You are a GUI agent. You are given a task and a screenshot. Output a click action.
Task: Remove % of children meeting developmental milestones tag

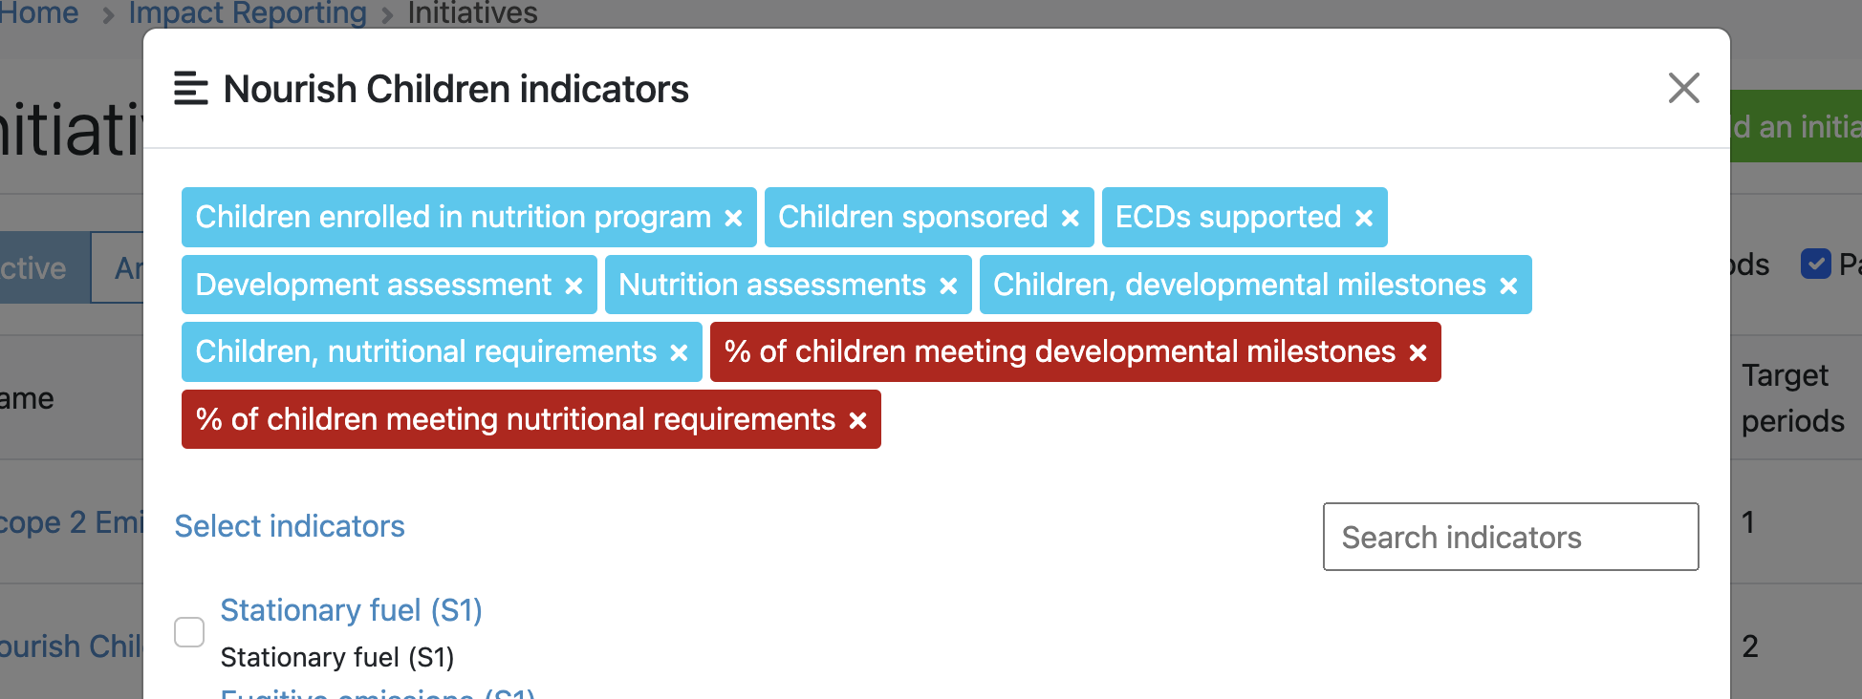click(x=1418, y=353)
